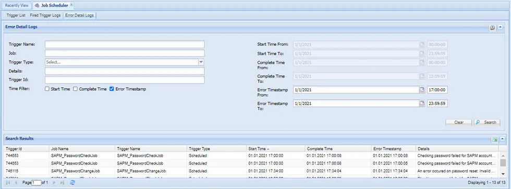The image size is (511, 189).
Task: Enable the Complete Time filter checkbox
Action: tap(75, 89)
